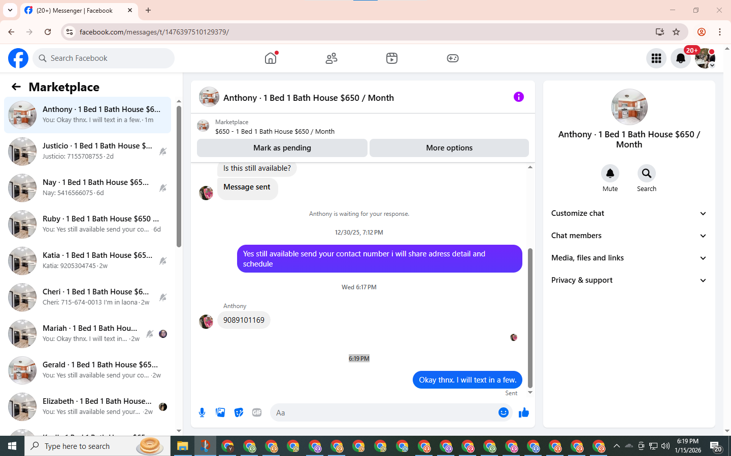This screenshot has height=456, width=731.
Task: Open File Explorer in taskbar
Action: coord(183,446)
